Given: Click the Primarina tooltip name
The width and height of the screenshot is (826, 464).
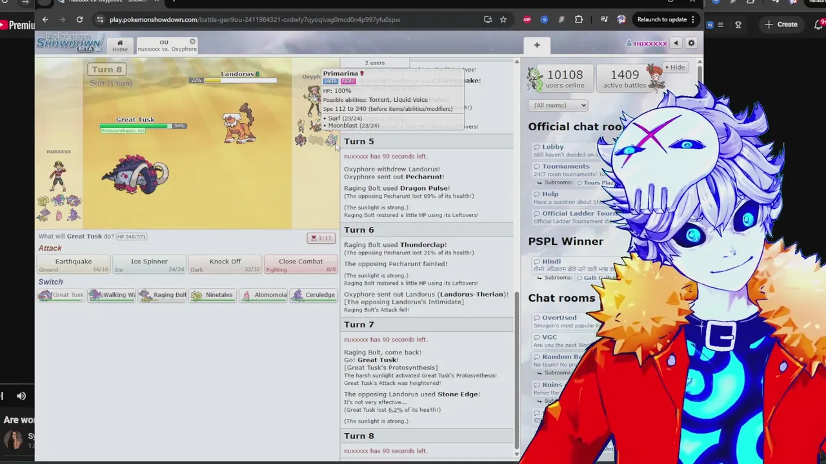Looking at the screenshot, I should (x=340, y=73).
